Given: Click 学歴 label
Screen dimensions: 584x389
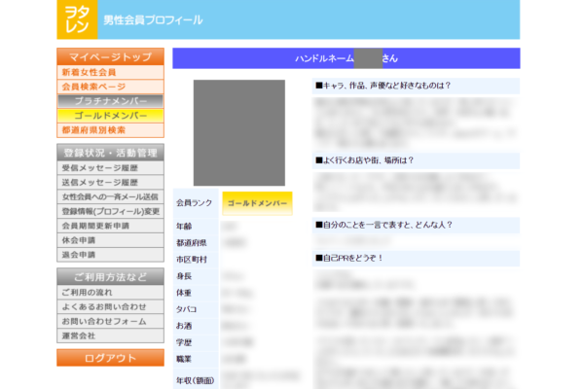Looking at the screenshot, I should tap(184, 342).
